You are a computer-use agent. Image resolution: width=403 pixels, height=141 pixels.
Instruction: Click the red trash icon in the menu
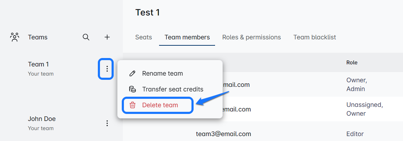[x=132, y=105]
